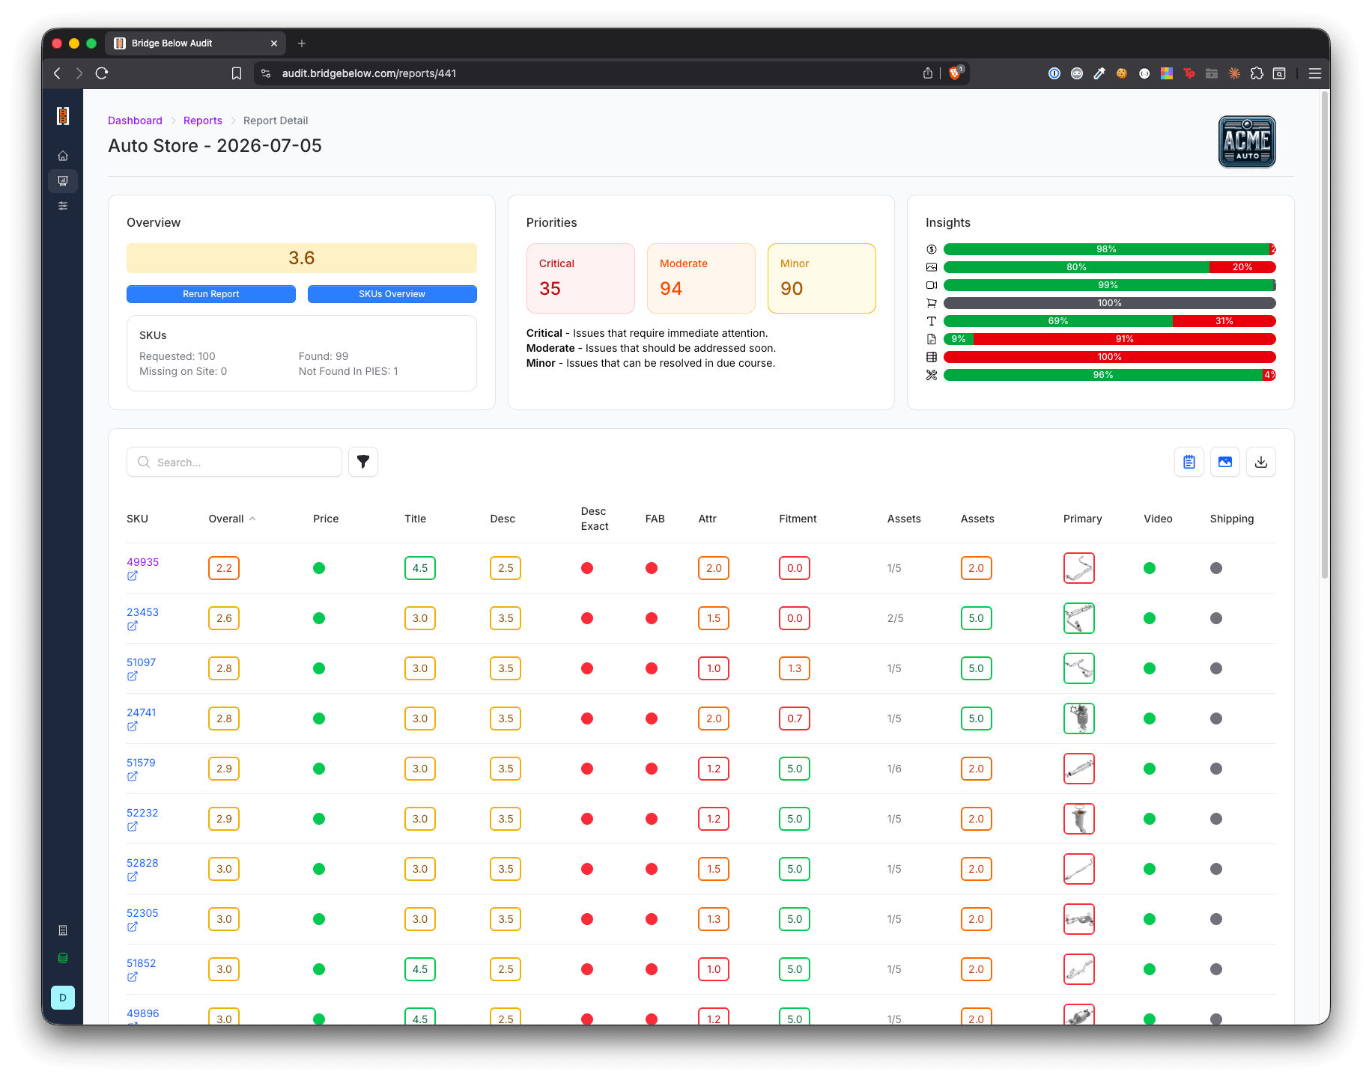Go to Dashboard breadcrumb
The image size is (1372, 1080).
pos(135,120)
